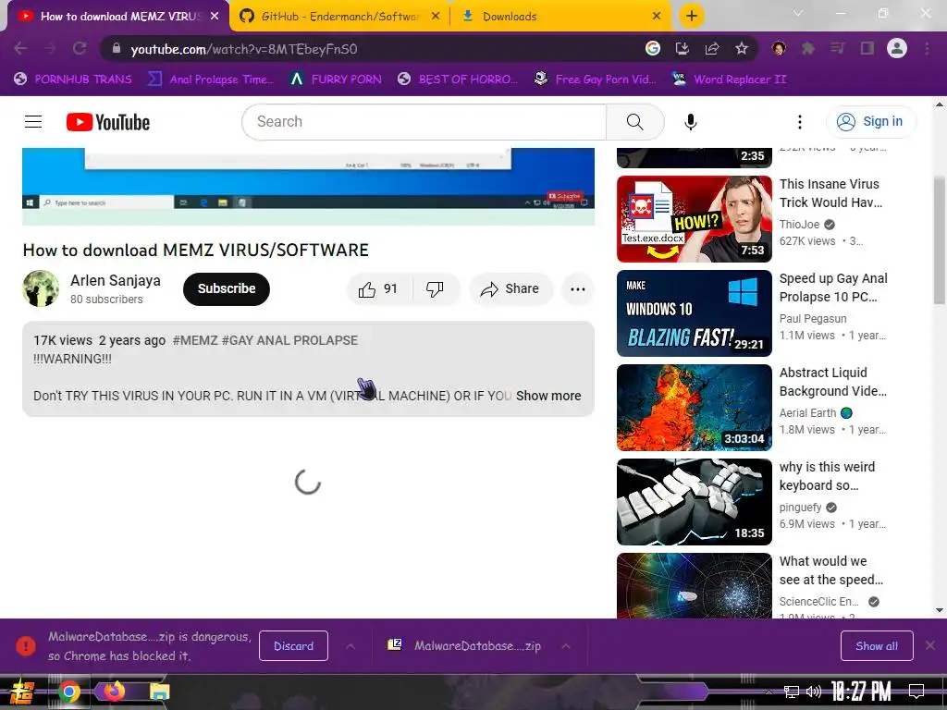Open the Word Replacer II bookmark
The image size is (947, 710).
pyautogui.click(x=729, y=80)
